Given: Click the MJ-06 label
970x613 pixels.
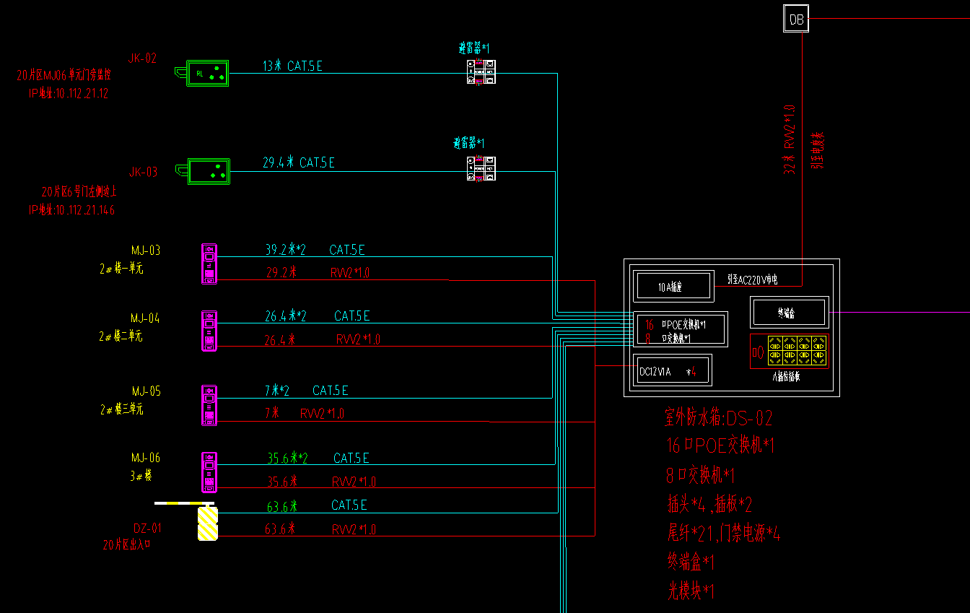Looking at the screenshot, I should tap(146, 458).
